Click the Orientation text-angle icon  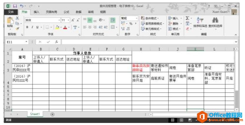tap(101, 20)
